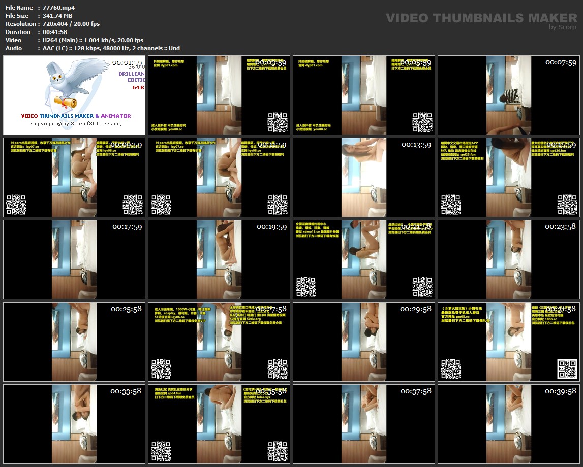The image size is (583, 467).
Task: Open the thumbnail at timestamp 00:37:58
Action: [363, 424]
